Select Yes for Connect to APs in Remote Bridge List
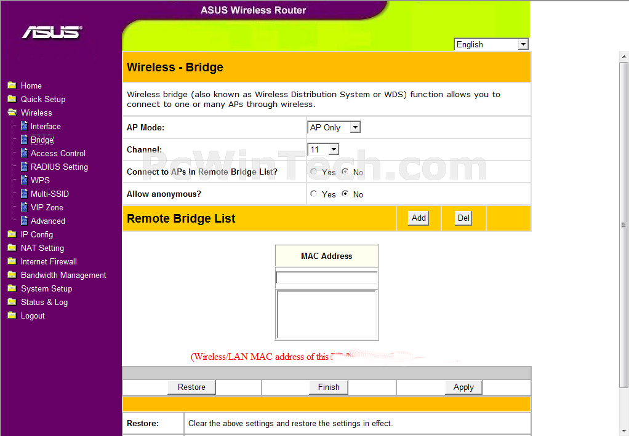 314,172
